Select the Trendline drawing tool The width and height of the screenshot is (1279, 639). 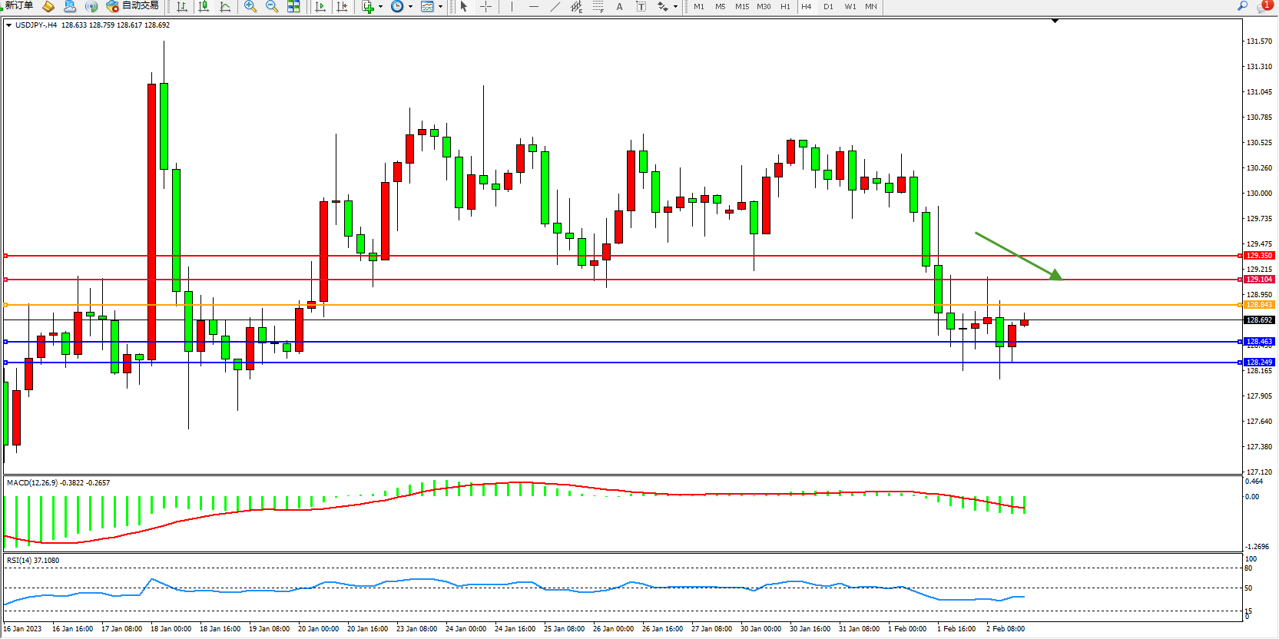pyautogui.click(x=555, y=6)
